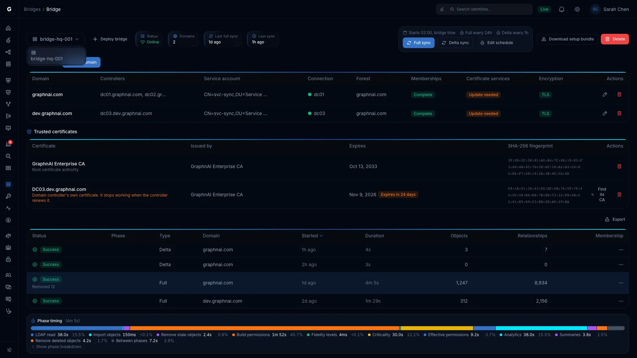Click Update needed badge for graphnai.com
Viewport: 637px width, 358px height.
(x=483, y=95)
